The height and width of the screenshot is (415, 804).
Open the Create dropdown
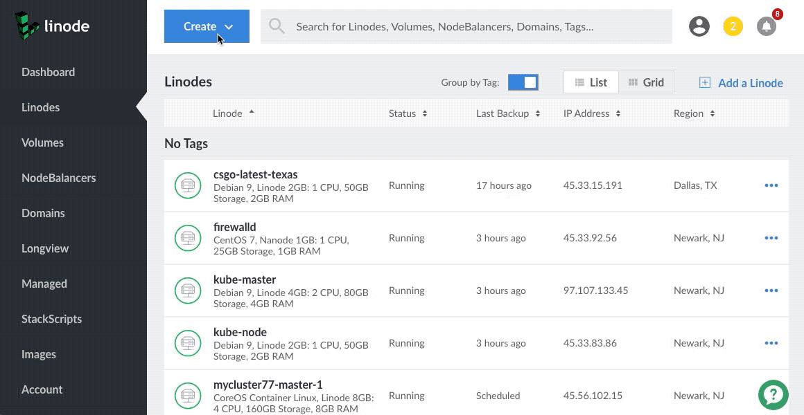point(206,26)
